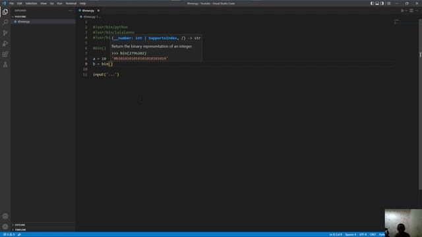Split the editor to the right

(411, 11)
